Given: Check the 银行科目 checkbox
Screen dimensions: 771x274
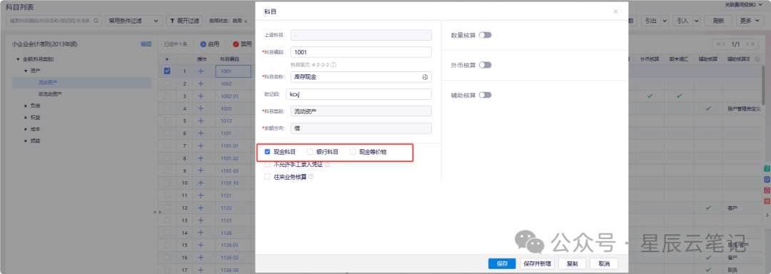Looking at the screenshot, I should 310,152.
